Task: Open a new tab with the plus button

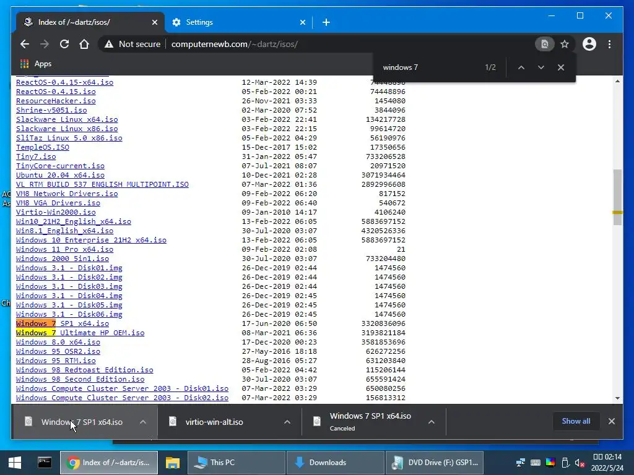Action: [326, 22]
